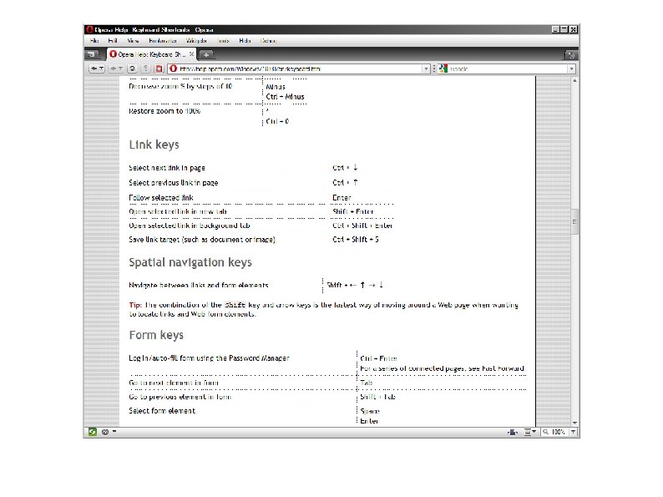Image resolution: width=663 pixels, height=497 pixels.
Task: Open the Debug menu
Action: pyautogui.click(x=269, y=41)
